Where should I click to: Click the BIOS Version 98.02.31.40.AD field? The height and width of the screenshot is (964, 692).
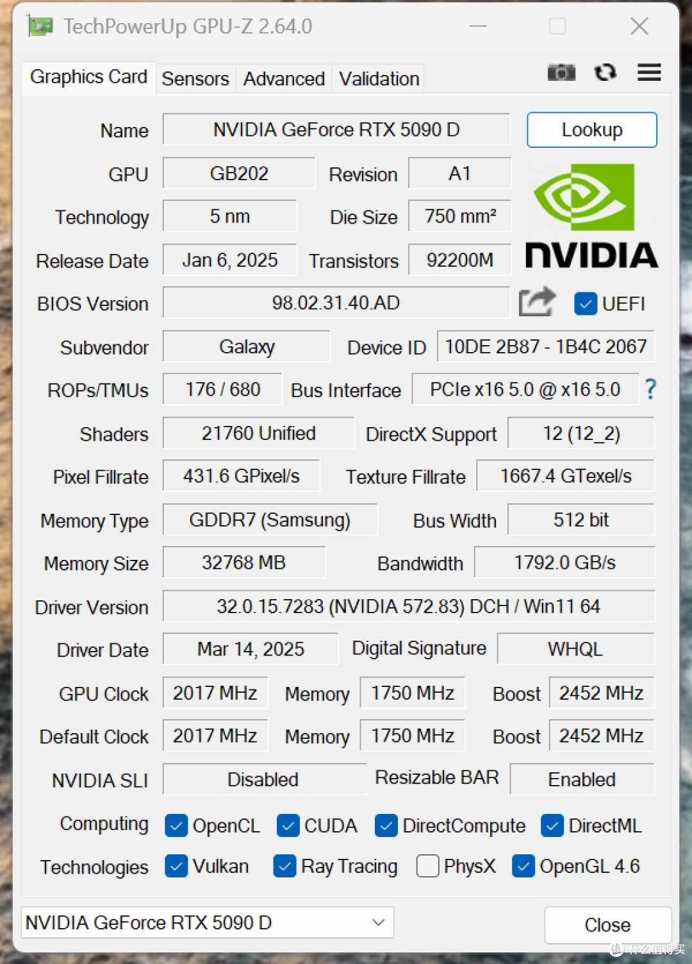tap(336, 303)
